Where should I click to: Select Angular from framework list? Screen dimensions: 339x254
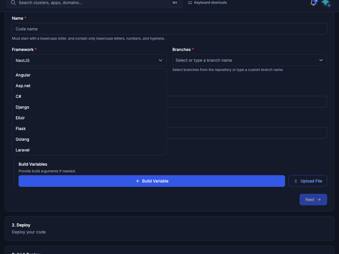tap(89, 75)
